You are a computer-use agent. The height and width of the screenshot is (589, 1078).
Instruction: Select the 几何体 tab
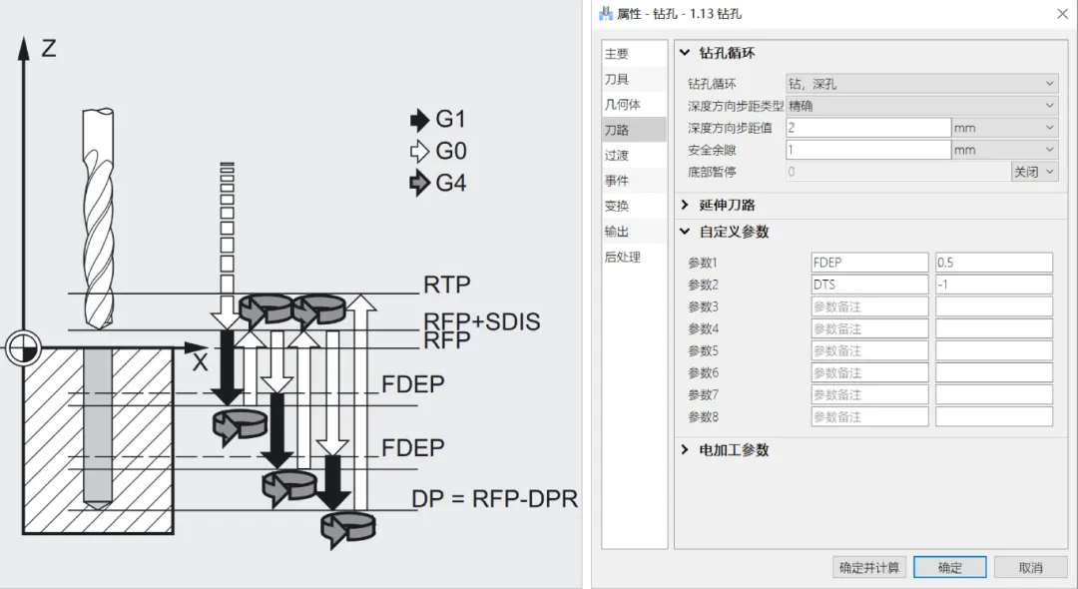click(x=634, y=105)
